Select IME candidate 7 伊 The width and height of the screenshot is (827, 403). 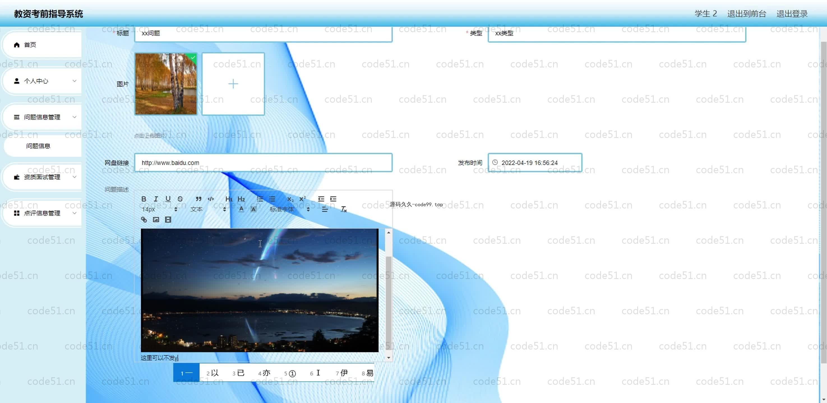(342, 372)
